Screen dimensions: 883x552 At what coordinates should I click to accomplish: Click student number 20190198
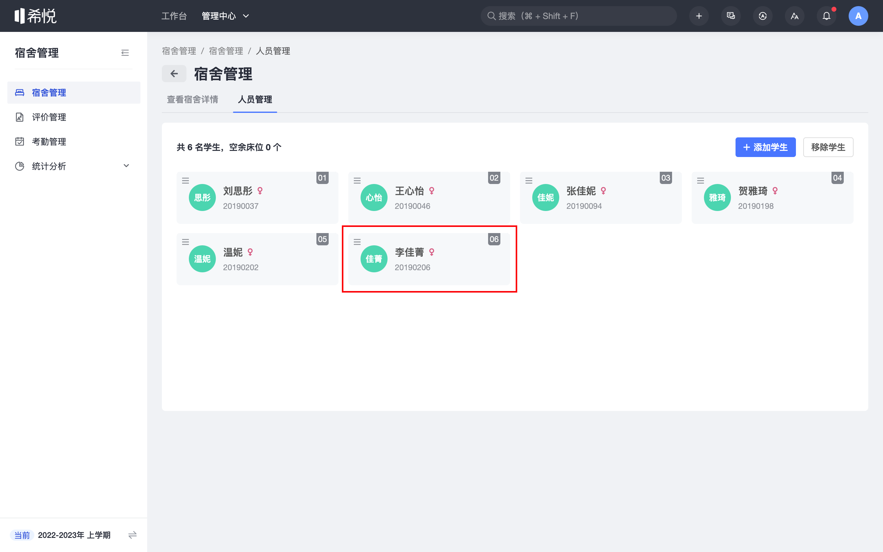(756, 206)
